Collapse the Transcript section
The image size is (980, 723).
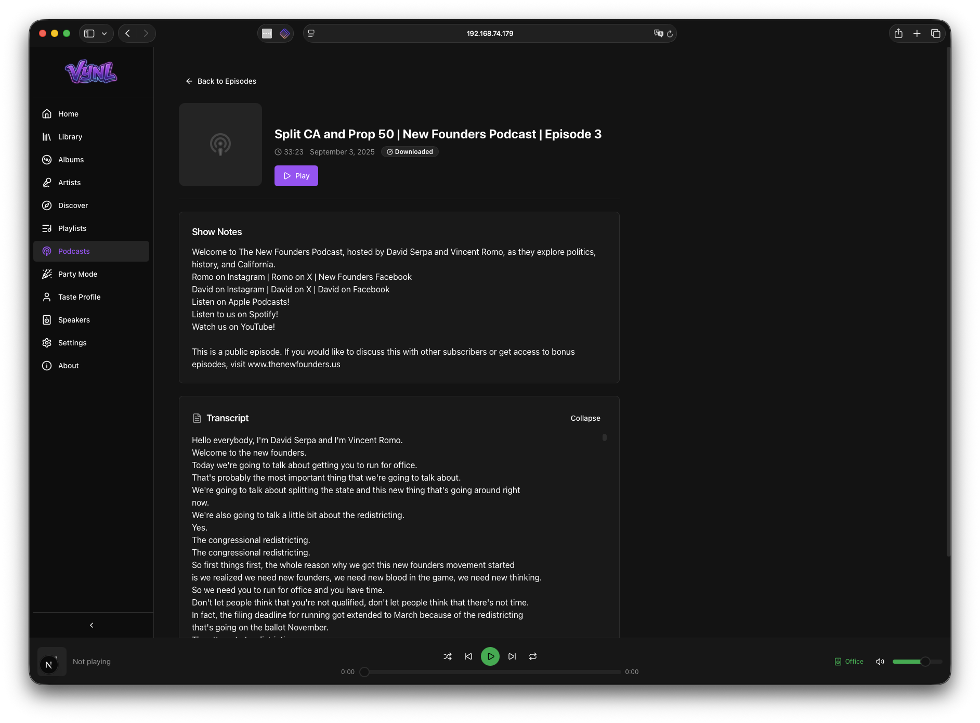point(585,418)
